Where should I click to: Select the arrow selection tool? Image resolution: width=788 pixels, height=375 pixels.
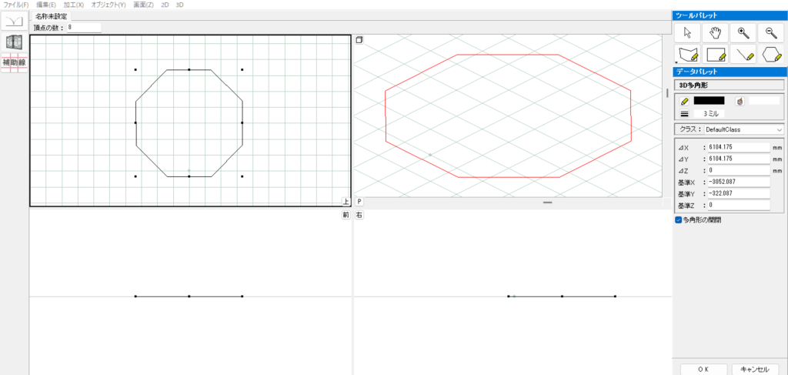tap(687, 32)
